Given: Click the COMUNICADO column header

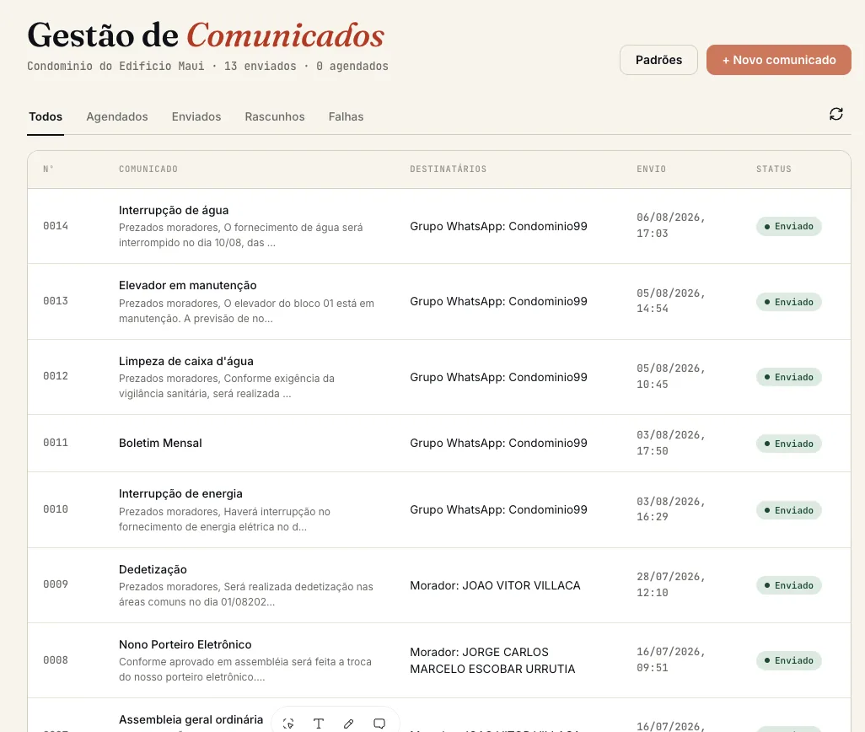Looking at the screenshot, I should click(148, 169).
